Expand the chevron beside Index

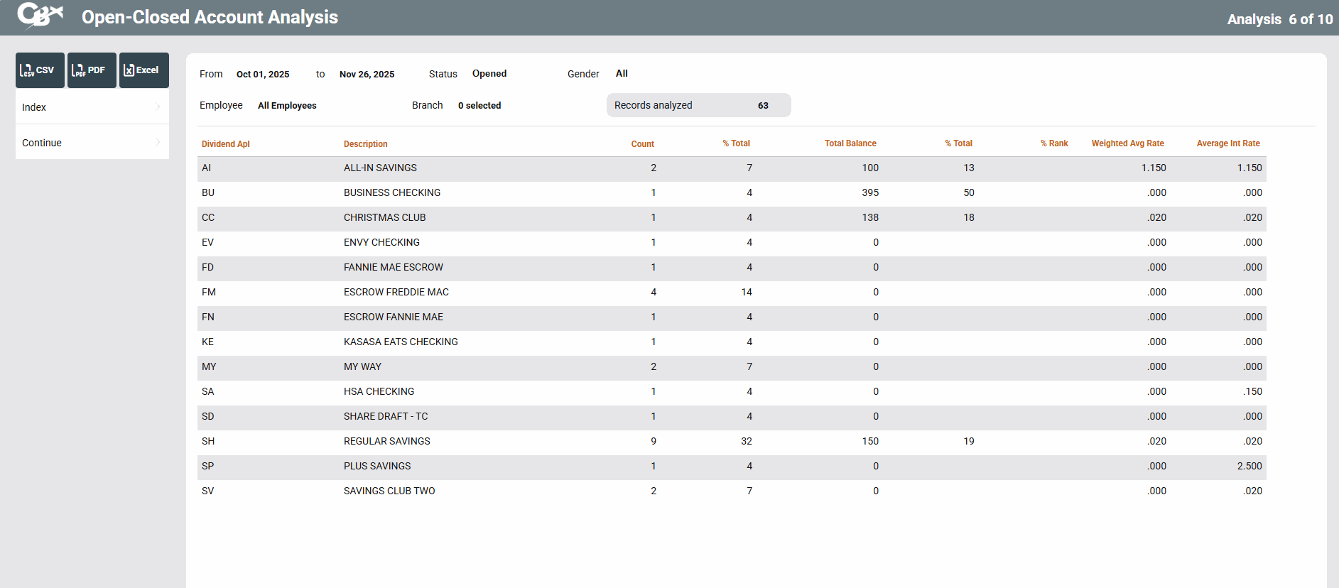[x=158, y=107]
